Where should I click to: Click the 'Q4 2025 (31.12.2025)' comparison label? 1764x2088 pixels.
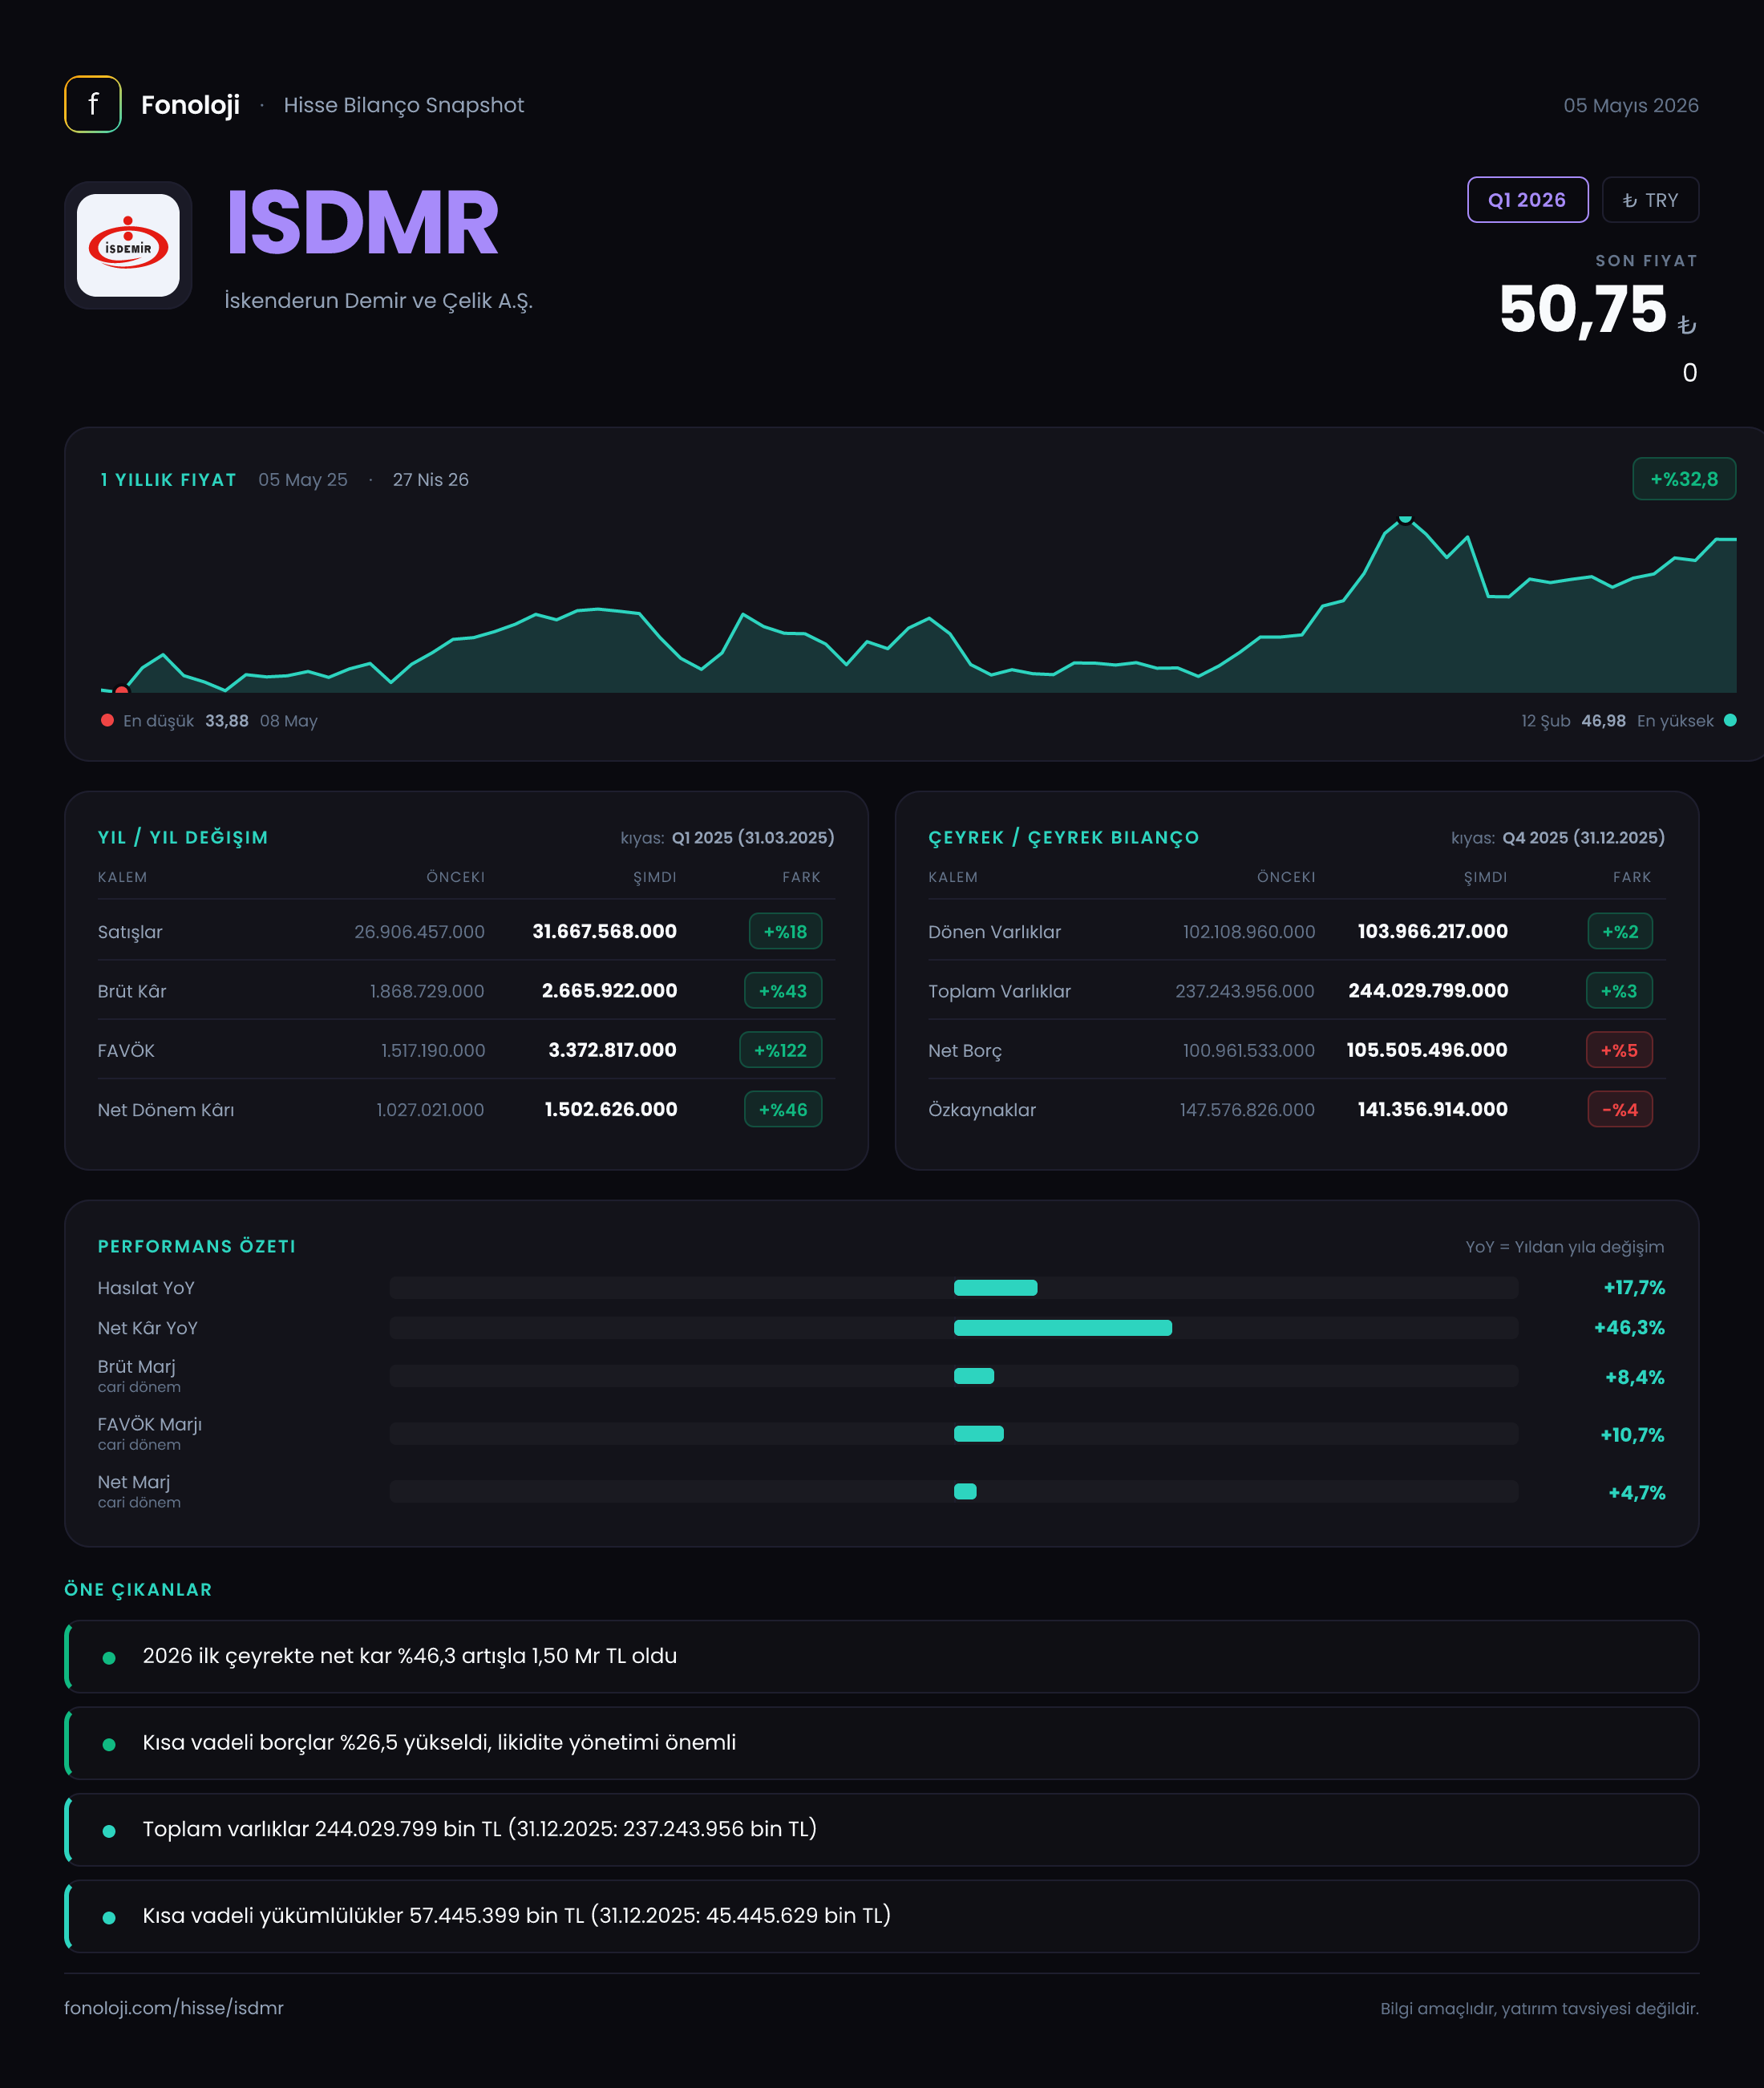[1584, 837]
